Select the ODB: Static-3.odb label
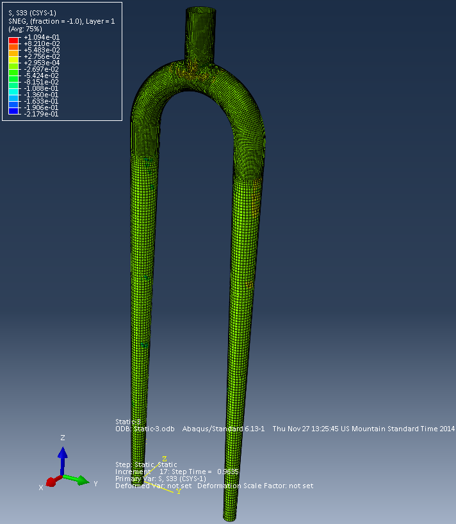456x524 pixels. 145,429
